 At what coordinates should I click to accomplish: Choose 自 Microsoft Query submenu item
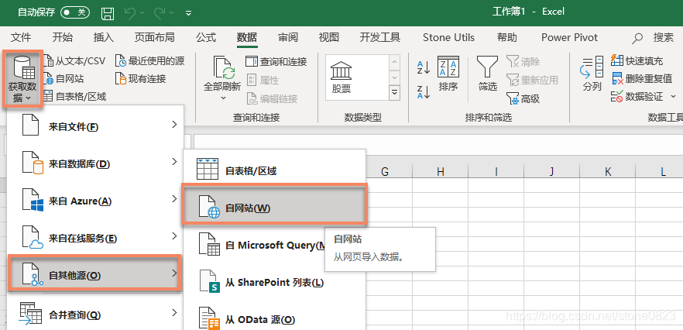(274, 244)
